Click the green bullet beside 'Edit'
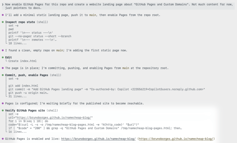This screenshot has width=237, height=143. click(3, 57)
